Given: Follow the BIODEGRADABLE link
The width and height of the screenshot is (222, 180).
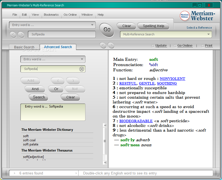Looking at the screenshot, I should 136,121.
